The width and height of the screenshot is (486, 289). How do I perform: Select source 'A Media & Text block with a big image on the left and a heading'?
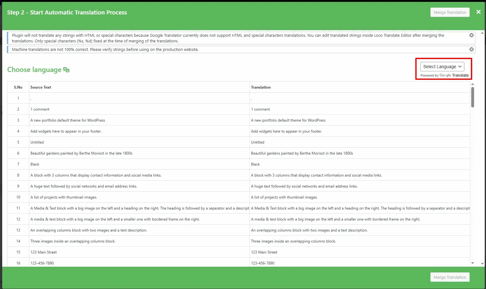pyautogui.click(x=139, y=208)
